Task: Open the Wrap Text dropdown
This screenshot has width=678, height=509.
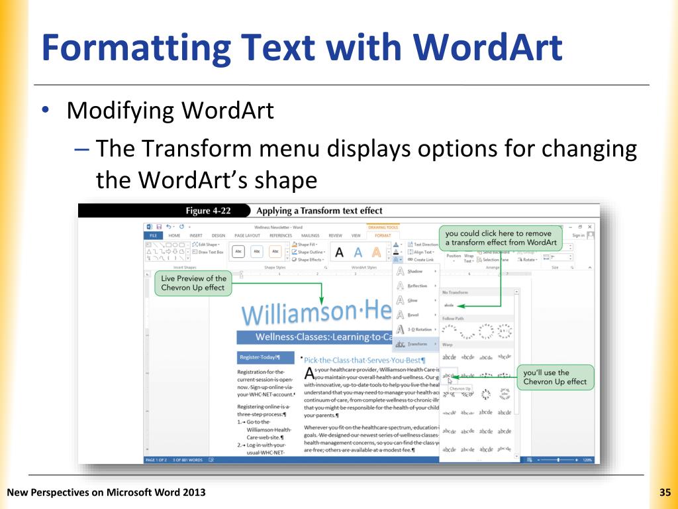Action: point(468,258)
